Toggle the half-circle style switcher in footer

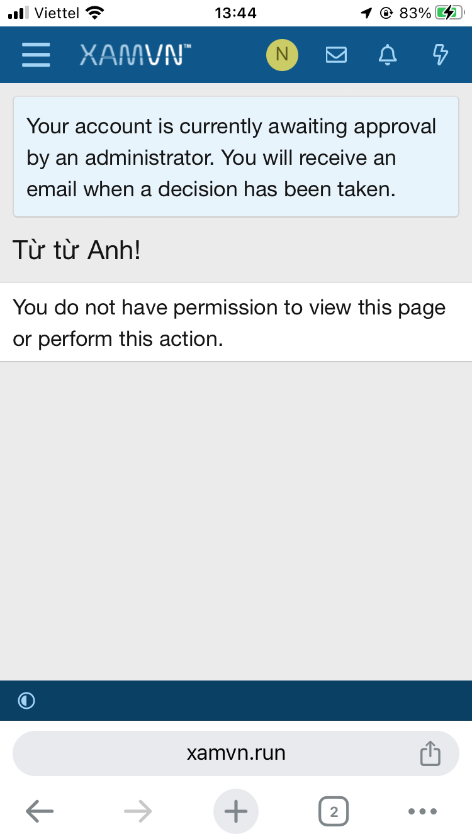26,701
